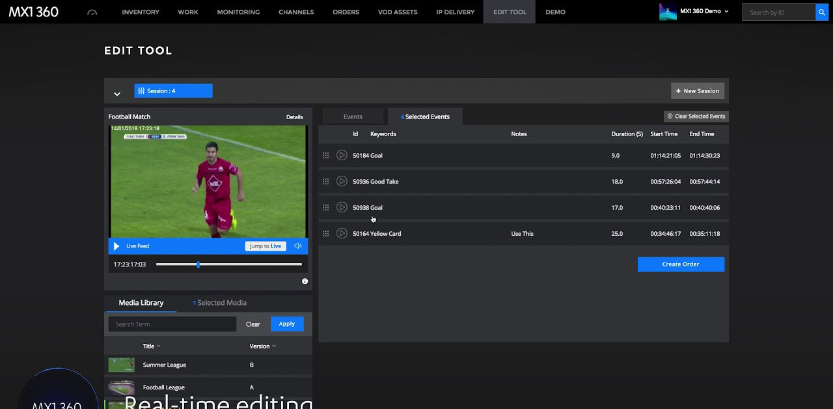Select the Summer League thumbnail

(x=121, y=365)
